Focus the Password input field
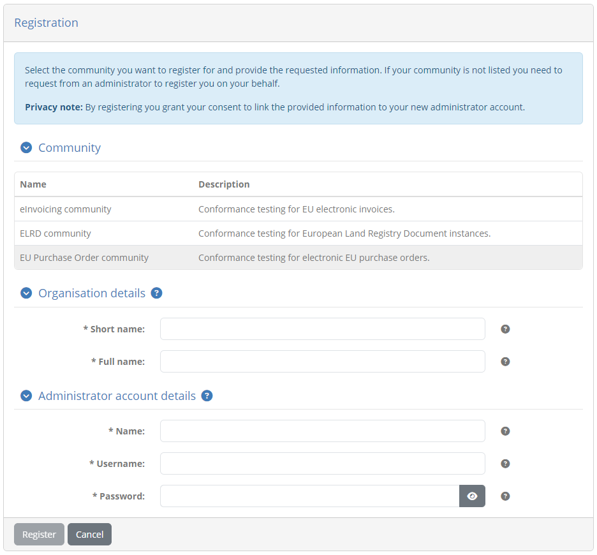The image size is (597, 555). click(310, 496)
